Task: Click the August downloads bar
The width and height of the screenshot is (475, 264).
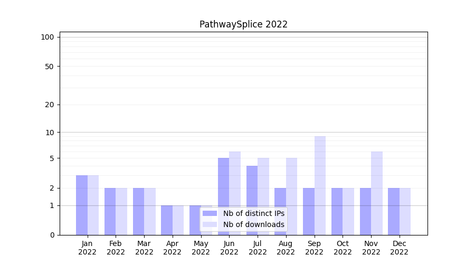Action: click(x=291, y=196)
